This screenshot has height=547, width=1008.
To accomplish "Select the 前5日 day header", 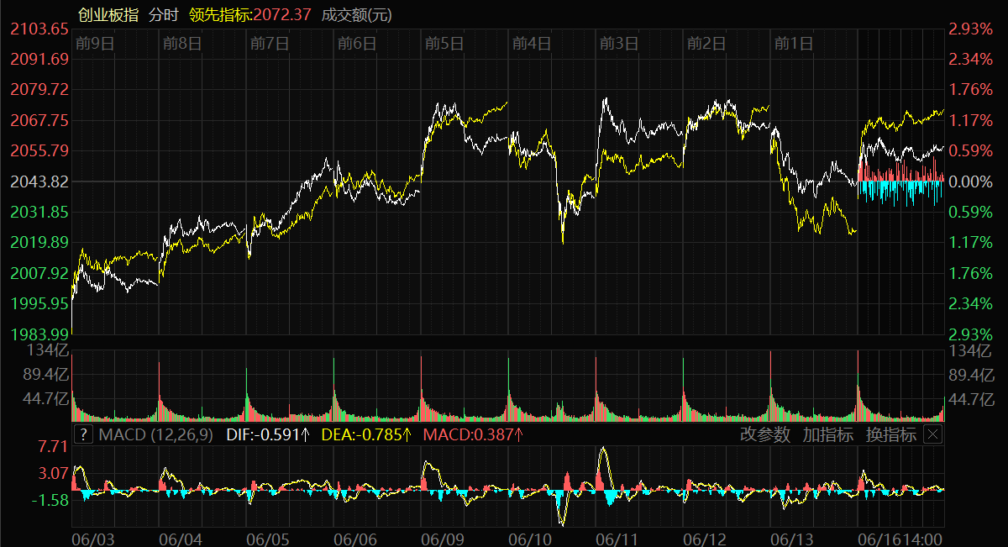I will [x=444, y=43].
